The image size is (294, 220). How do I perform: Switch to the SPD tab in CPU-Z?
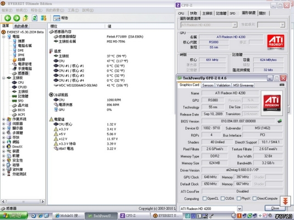point(232,13)
